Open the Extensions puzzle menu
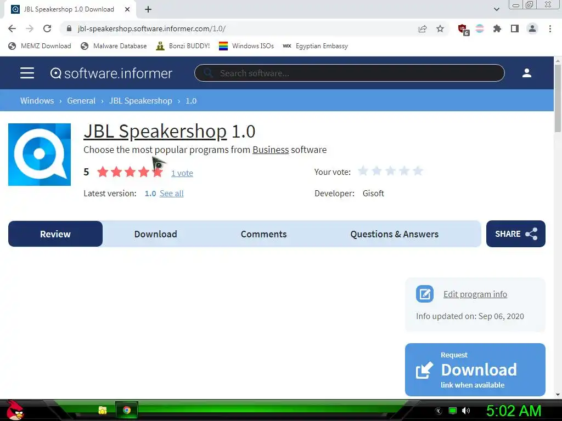 (x=497, y=29)
